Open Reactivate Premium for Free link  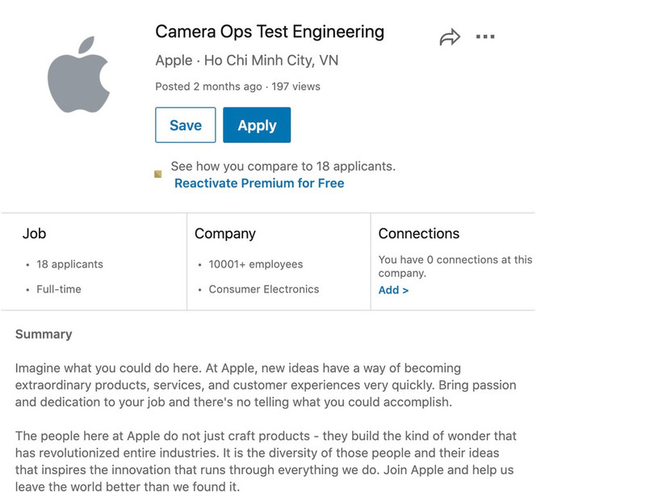click(x=259, y=183)
